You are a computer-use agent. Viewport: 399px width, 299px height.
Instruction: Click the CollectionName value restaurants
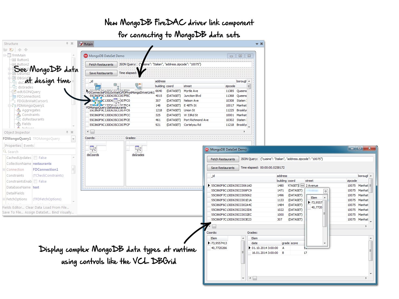[42, 163]
